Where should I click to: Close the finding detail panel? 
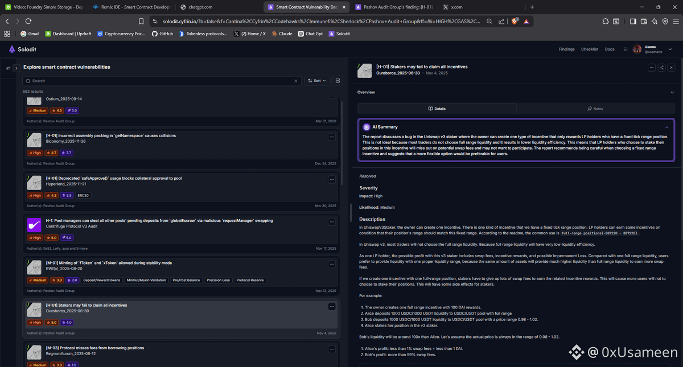click(672, 68)
